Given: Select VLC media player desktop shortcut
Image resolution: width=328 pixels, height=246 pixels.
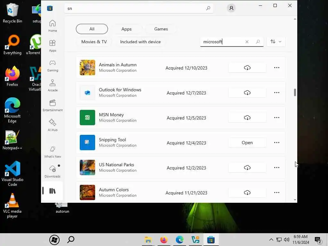Looking at the screenshot, I should coord(12,206).
